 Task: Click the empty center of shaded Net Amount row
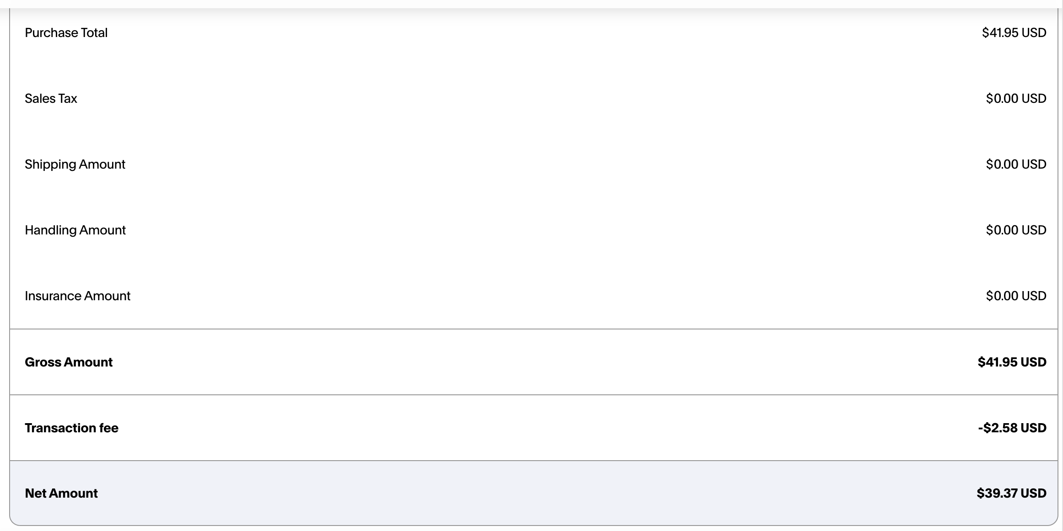(x=533, y=494)
